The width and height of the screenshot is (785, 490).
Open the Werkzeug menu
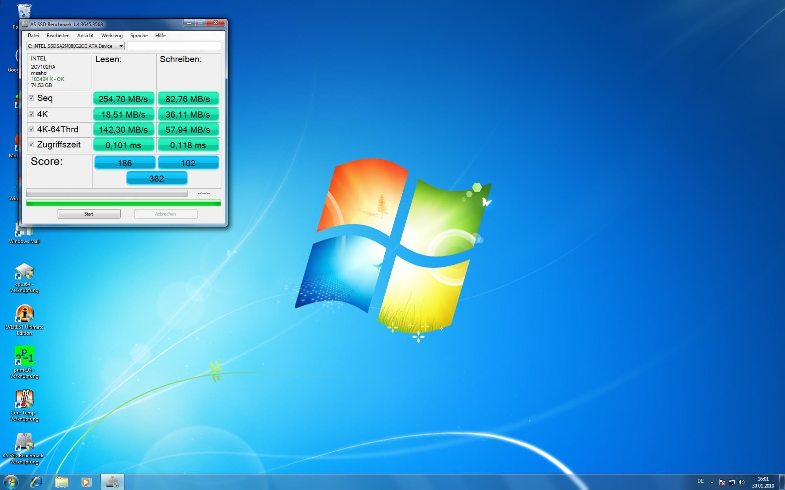coord(112,36)
